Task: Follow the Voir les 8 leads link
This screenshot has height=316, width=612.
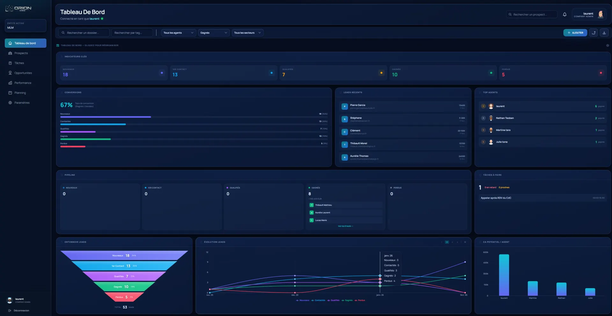Action: tap(346, 226)
